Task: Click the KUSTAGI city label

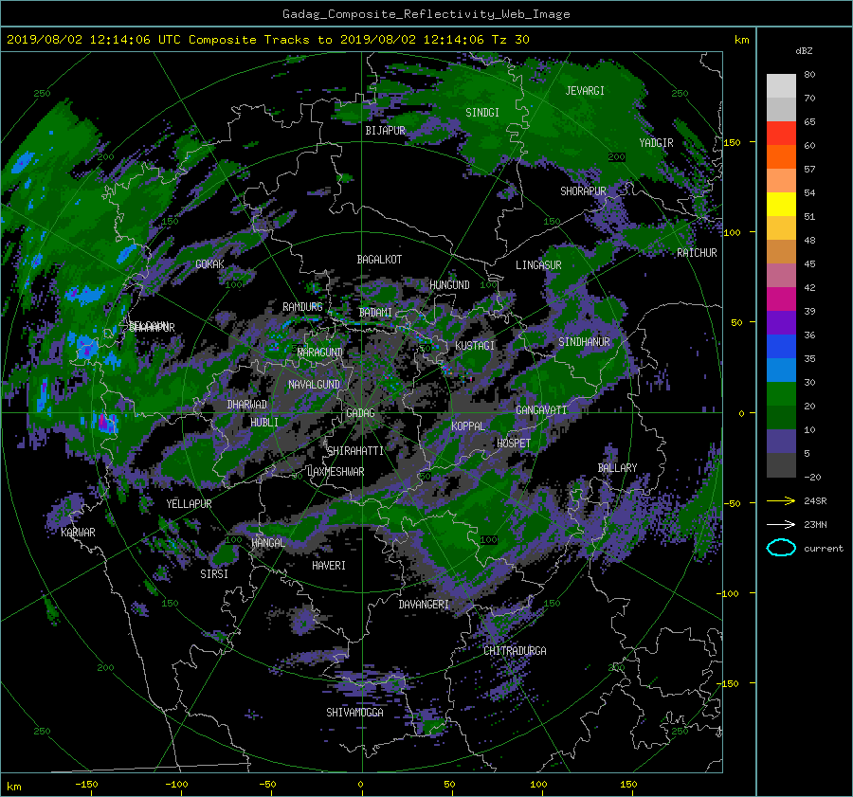Action: [475, 346]
